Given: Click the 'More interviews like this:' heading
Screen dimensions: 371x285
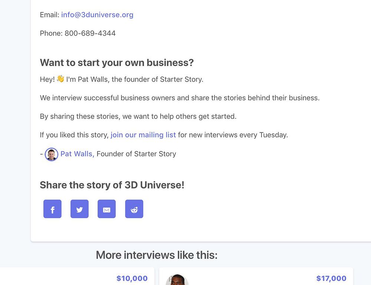Looking at the screenshot, I should tap(157, 255).
